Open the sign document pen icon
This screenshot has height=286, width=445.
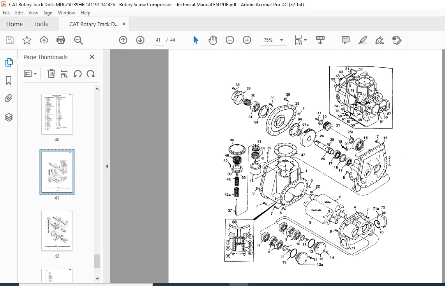click(380, 40)
